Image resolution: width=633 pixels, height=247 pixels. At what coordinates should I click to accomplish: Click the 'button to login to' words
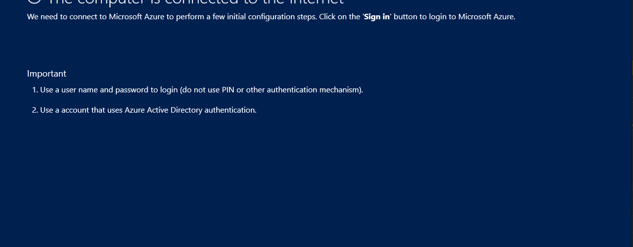pos(425,17)
